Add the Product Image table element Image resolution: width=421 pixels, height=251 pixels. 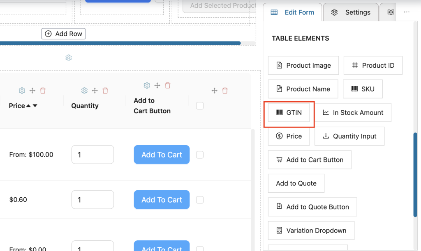(303, 65)
